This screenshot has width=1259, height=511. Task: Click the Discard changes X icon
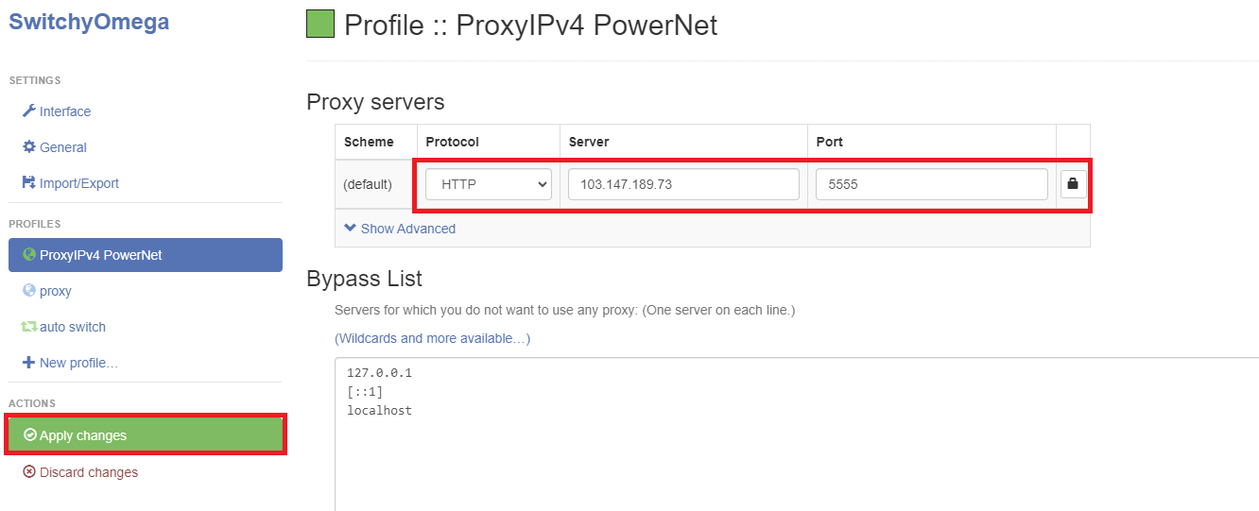click(x=29, y=472)
